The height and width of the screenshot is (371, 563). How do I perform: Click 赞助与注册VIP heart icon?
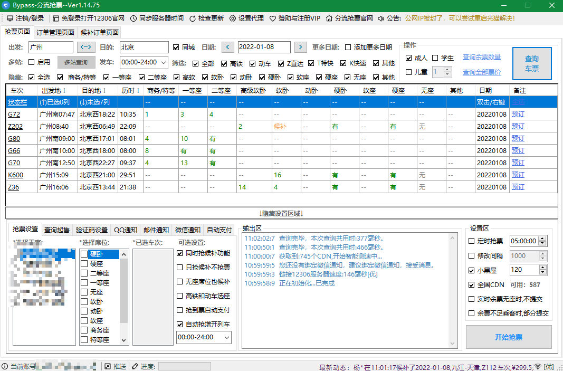click(x=272, y=18)
